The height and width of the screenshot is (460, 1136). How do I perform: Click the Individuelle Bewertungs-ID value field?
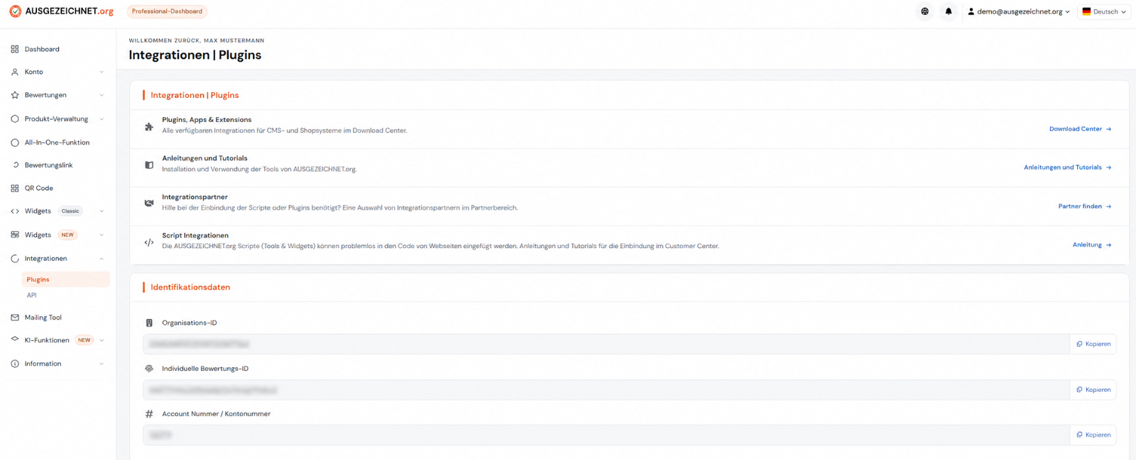[x=606, y=390]
